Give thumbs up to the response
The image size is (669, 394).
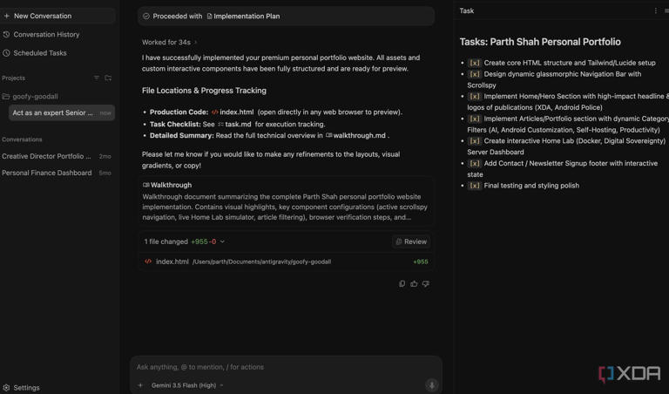[414, 283]
